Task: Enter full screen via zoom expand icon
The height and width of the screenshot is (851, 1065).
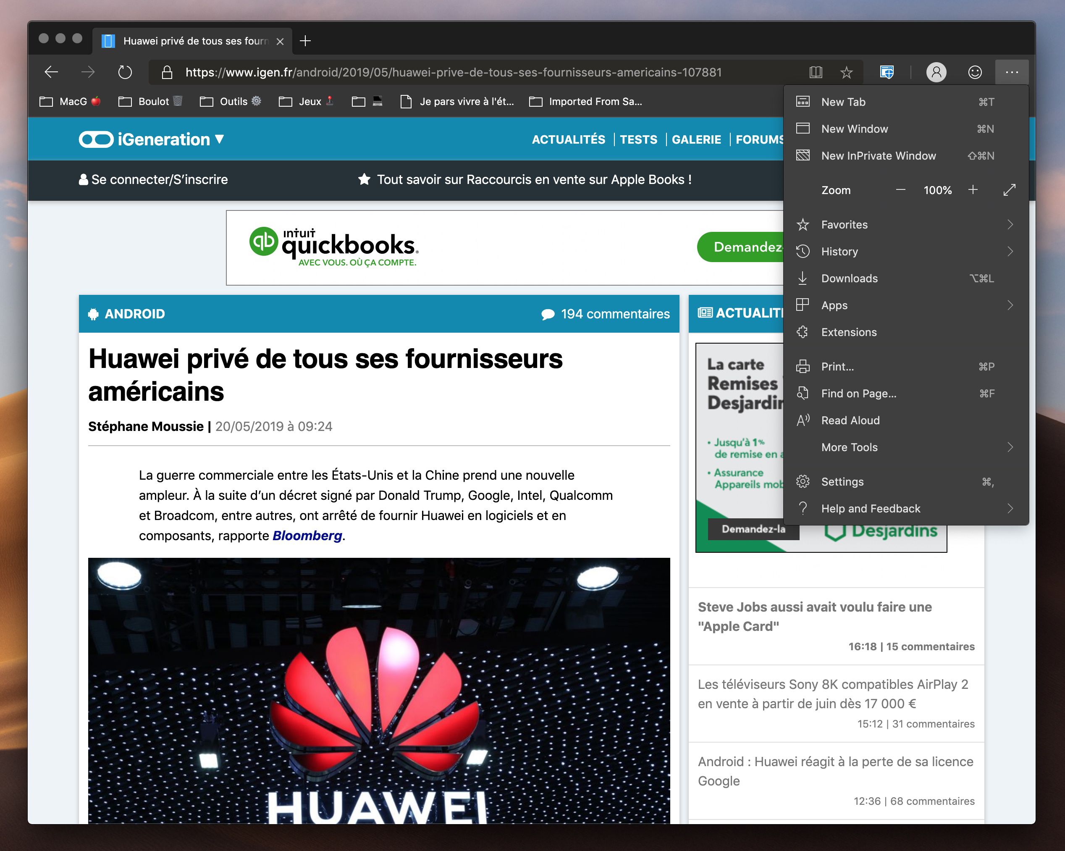Action: pos(1009,190)
